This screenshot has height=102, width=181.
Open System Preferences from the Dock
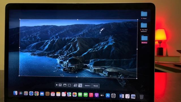pos(113,96)
